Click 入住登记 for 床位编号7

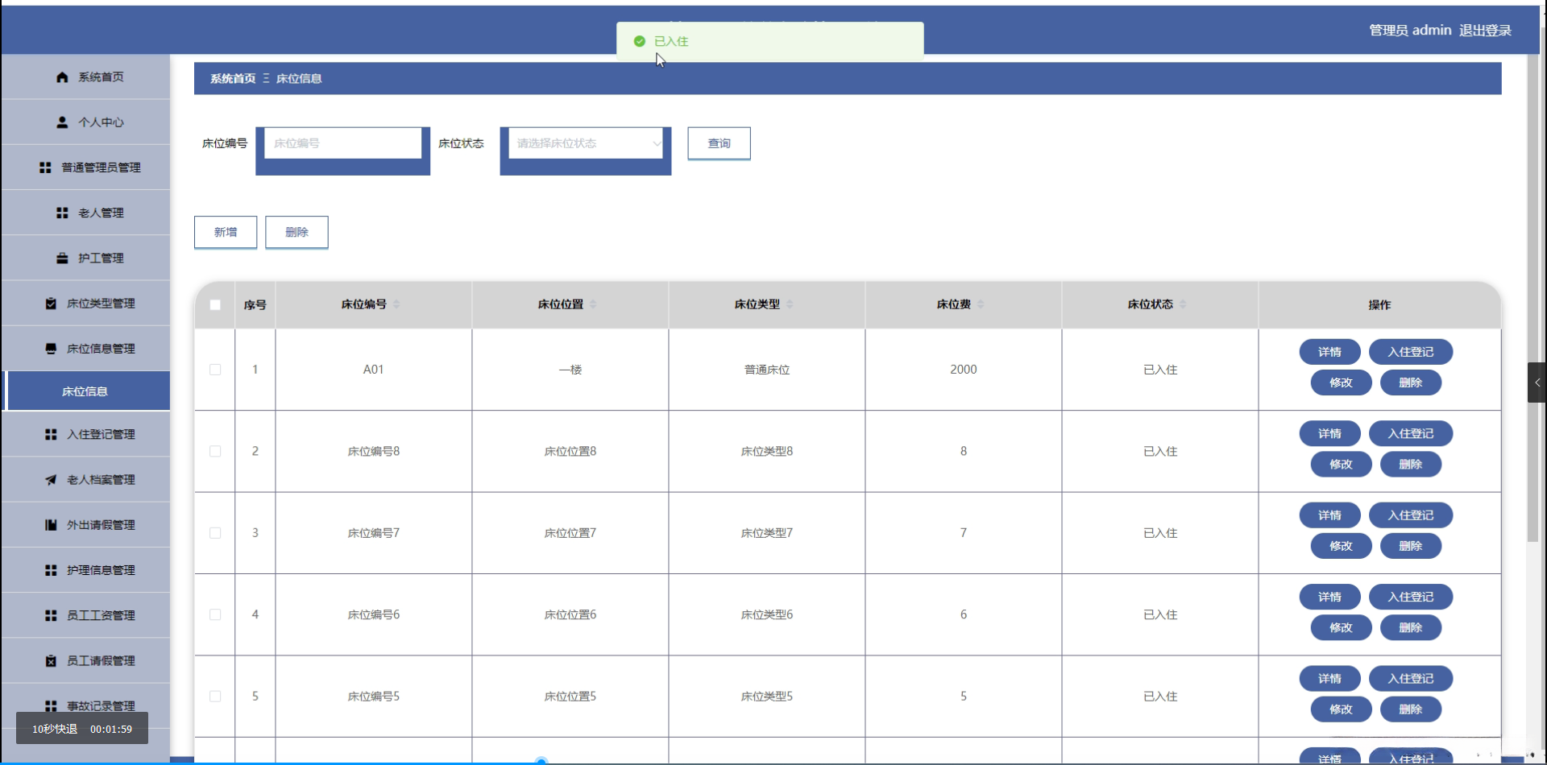point(1411,515)
